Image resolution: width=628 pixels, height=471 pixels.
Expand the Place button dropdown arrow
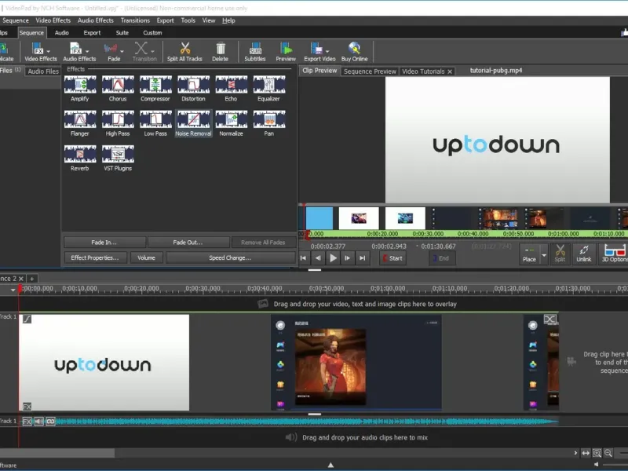544,254
